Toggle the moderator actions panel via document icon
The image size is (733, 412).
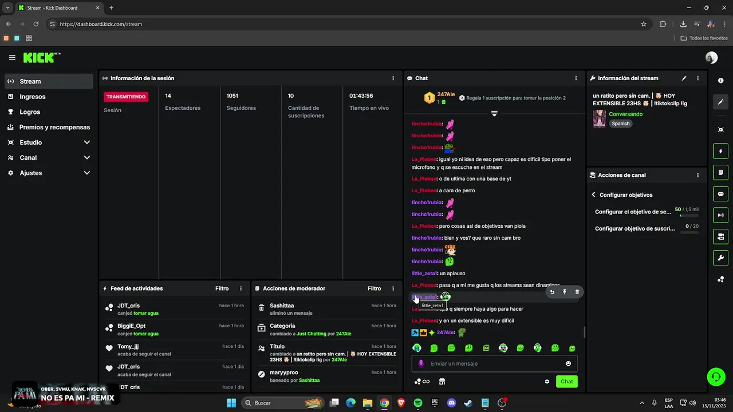pyautogui.click(x=720, y=173)
